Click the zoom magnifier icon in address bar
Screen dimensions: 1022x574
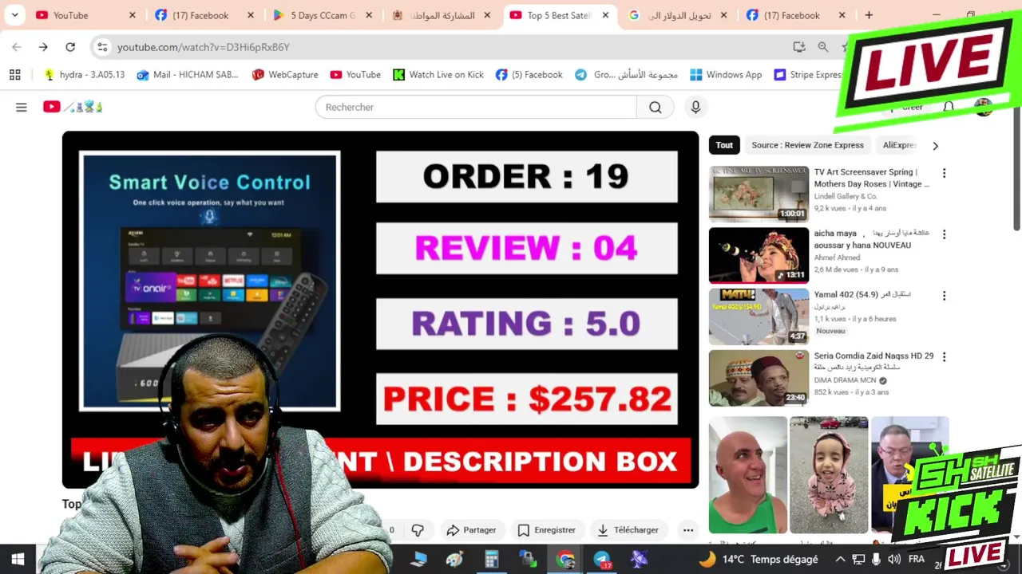[x=823, y=47]
